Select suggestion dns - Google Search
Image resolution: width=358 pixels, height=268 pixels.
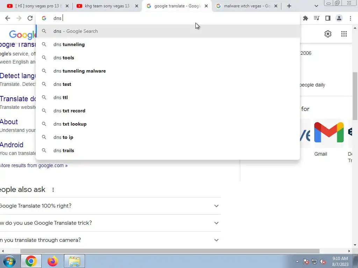point(168,31)
